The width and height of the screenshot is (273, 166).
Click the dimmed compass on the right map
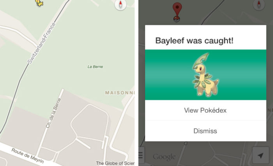pyautogui.click(x=259, y=5)
